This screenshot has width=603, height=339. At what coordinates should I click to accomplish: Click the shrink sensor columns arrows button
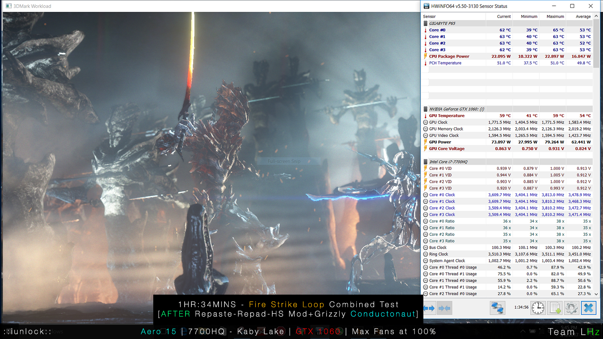tap(444, 308)
